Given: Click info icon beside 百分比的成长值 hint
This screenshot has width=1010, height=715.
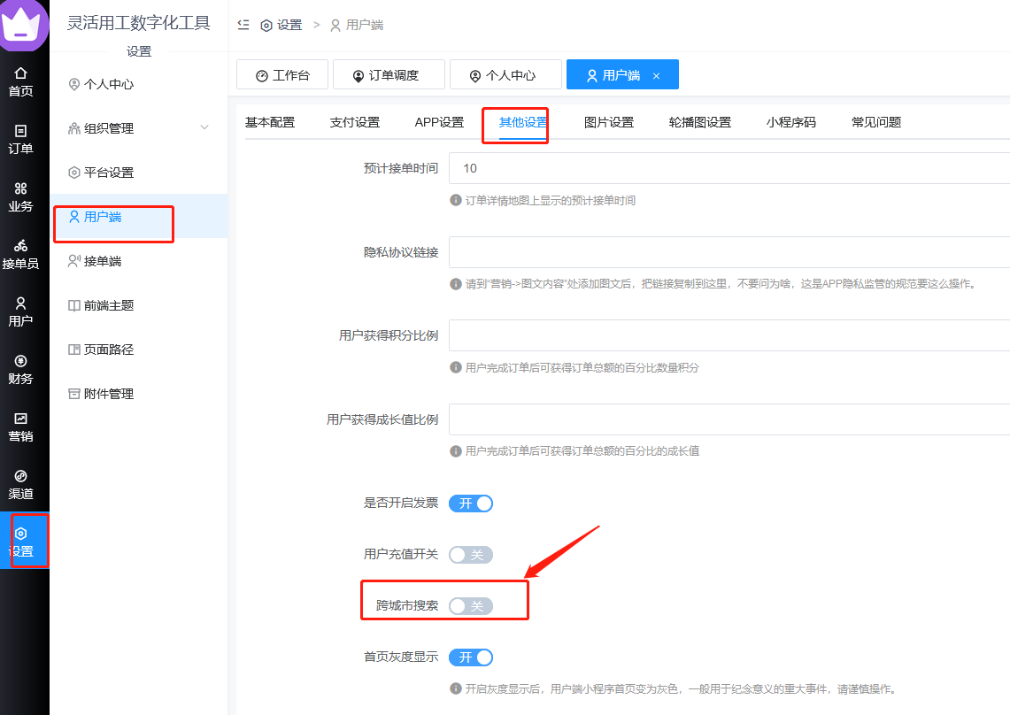Looking at the screenshot, I should click(x=455, y=451).
